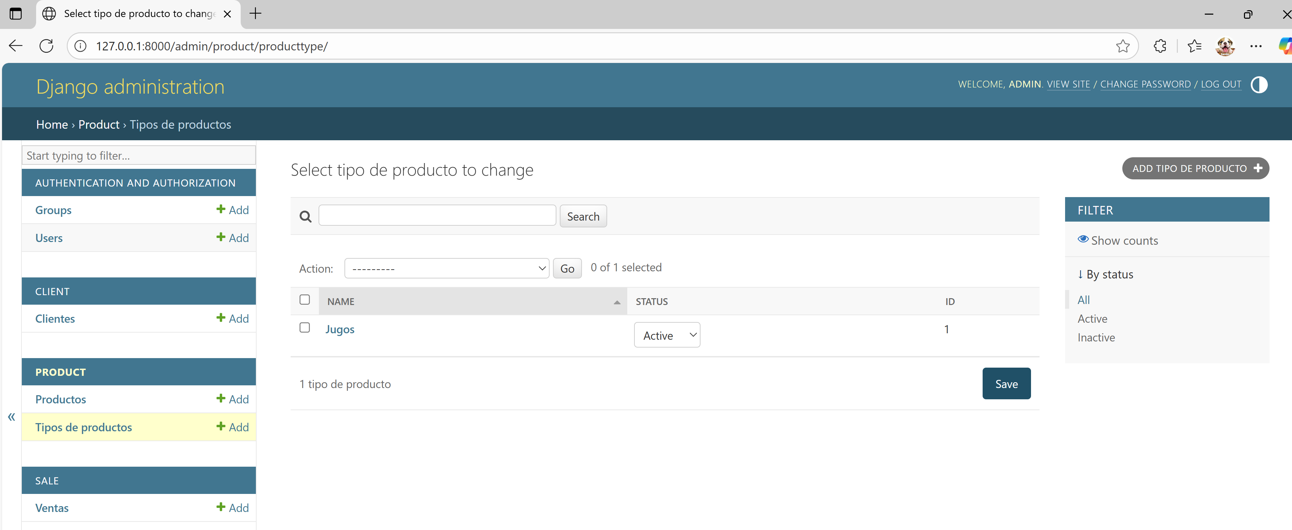This screenshot has height=530, width=1292.
Task: Click the favorite star in address bar
Action: click(1122, 46)
